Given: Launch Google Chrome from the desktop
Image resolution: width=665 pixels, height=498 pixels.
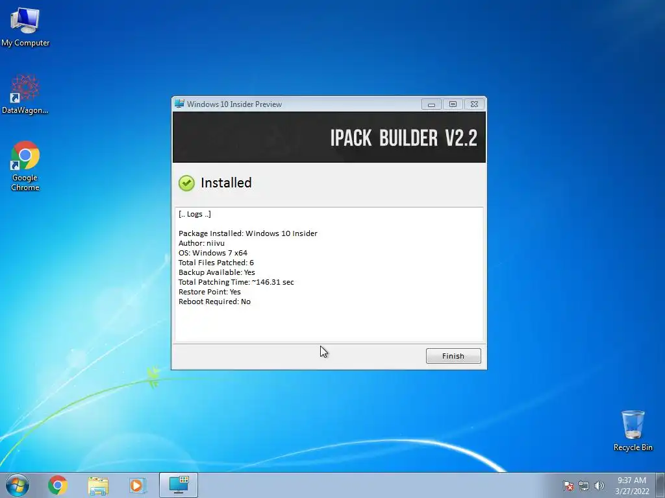Looking at the screenshot, I should click(25, 166).
